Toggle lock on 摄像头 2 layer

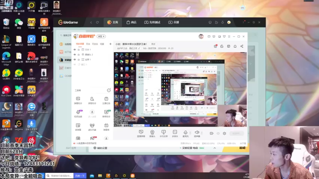tap(79, 54)
